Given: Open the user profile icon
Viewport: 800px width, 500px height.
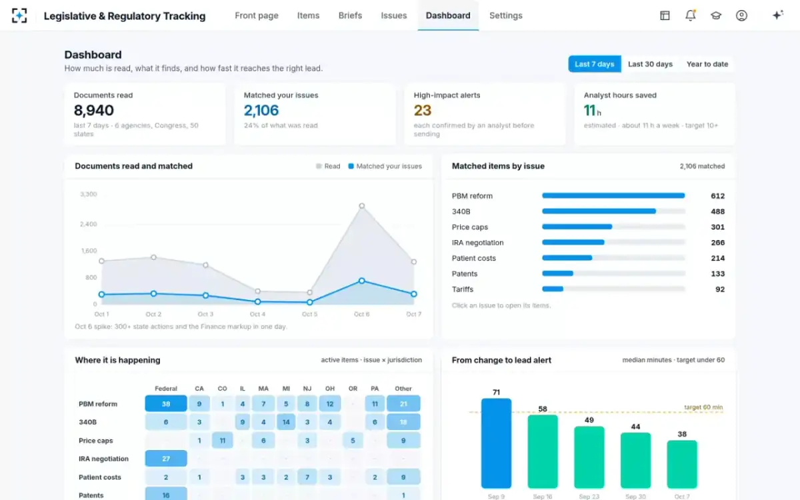Looking at the screenshot, I should pyautogui.click(x=741, y=15).
